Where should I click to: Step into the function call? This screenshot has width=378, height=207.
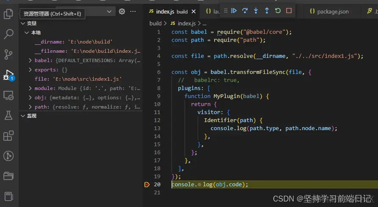(256, 11)
